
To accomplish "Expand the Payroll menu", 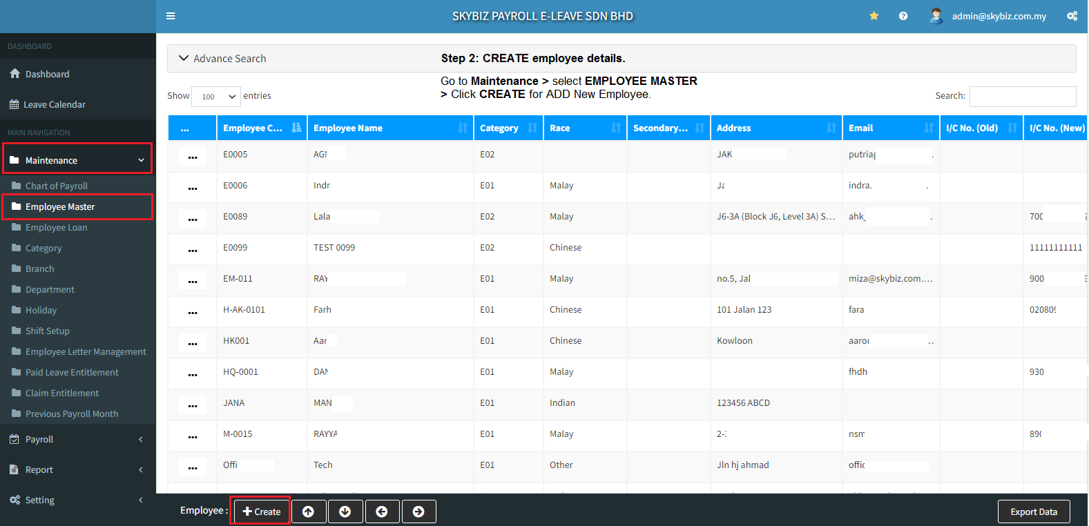I will point(77,439).
